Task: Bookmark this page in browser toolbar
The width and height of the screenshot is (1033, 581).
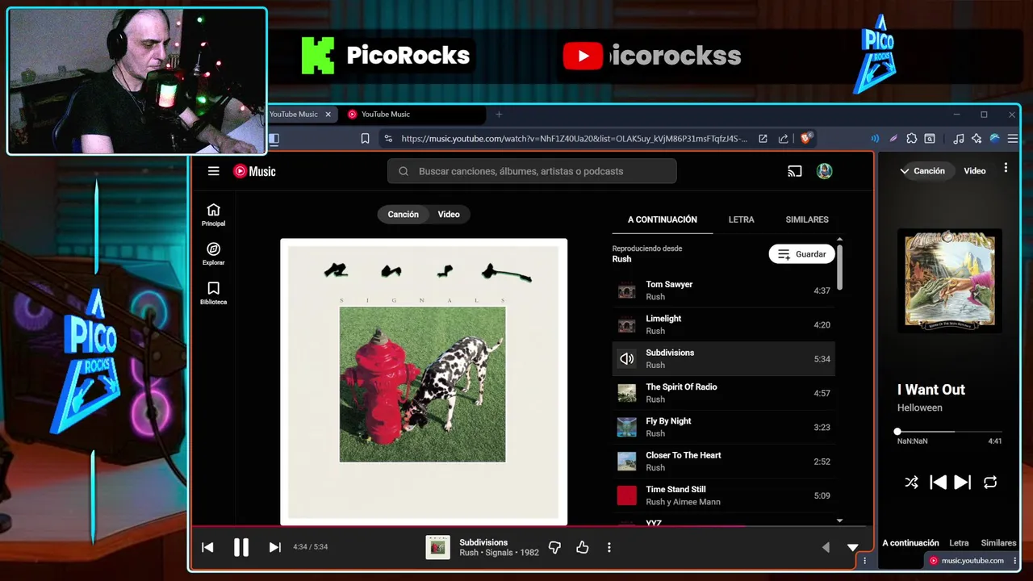Action: point(365,139)
